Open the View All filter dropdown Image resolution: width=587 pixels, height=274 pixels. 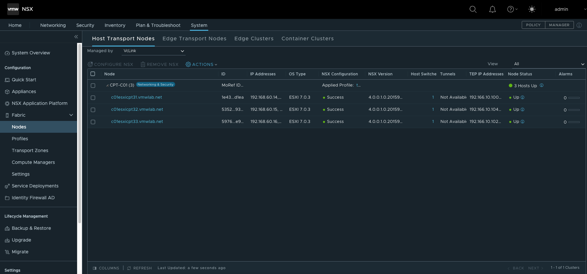click(x=549, y=64)
